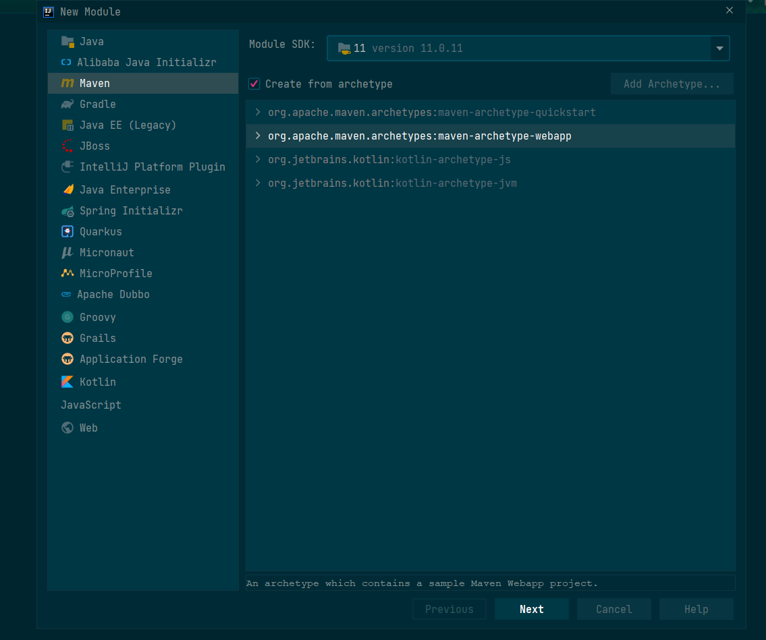The width and height of the screenshot is (766, 640).
Task: Click the Apache Dubbo icon
Action: coord(66,294)
